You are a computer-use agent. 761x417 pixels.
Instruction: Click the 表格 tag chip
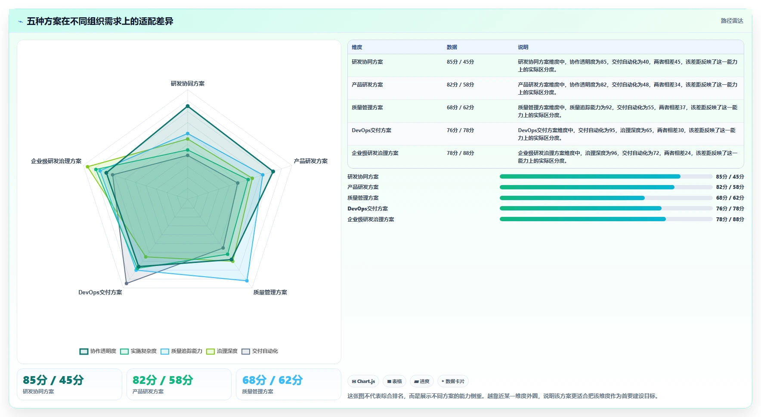394,381
